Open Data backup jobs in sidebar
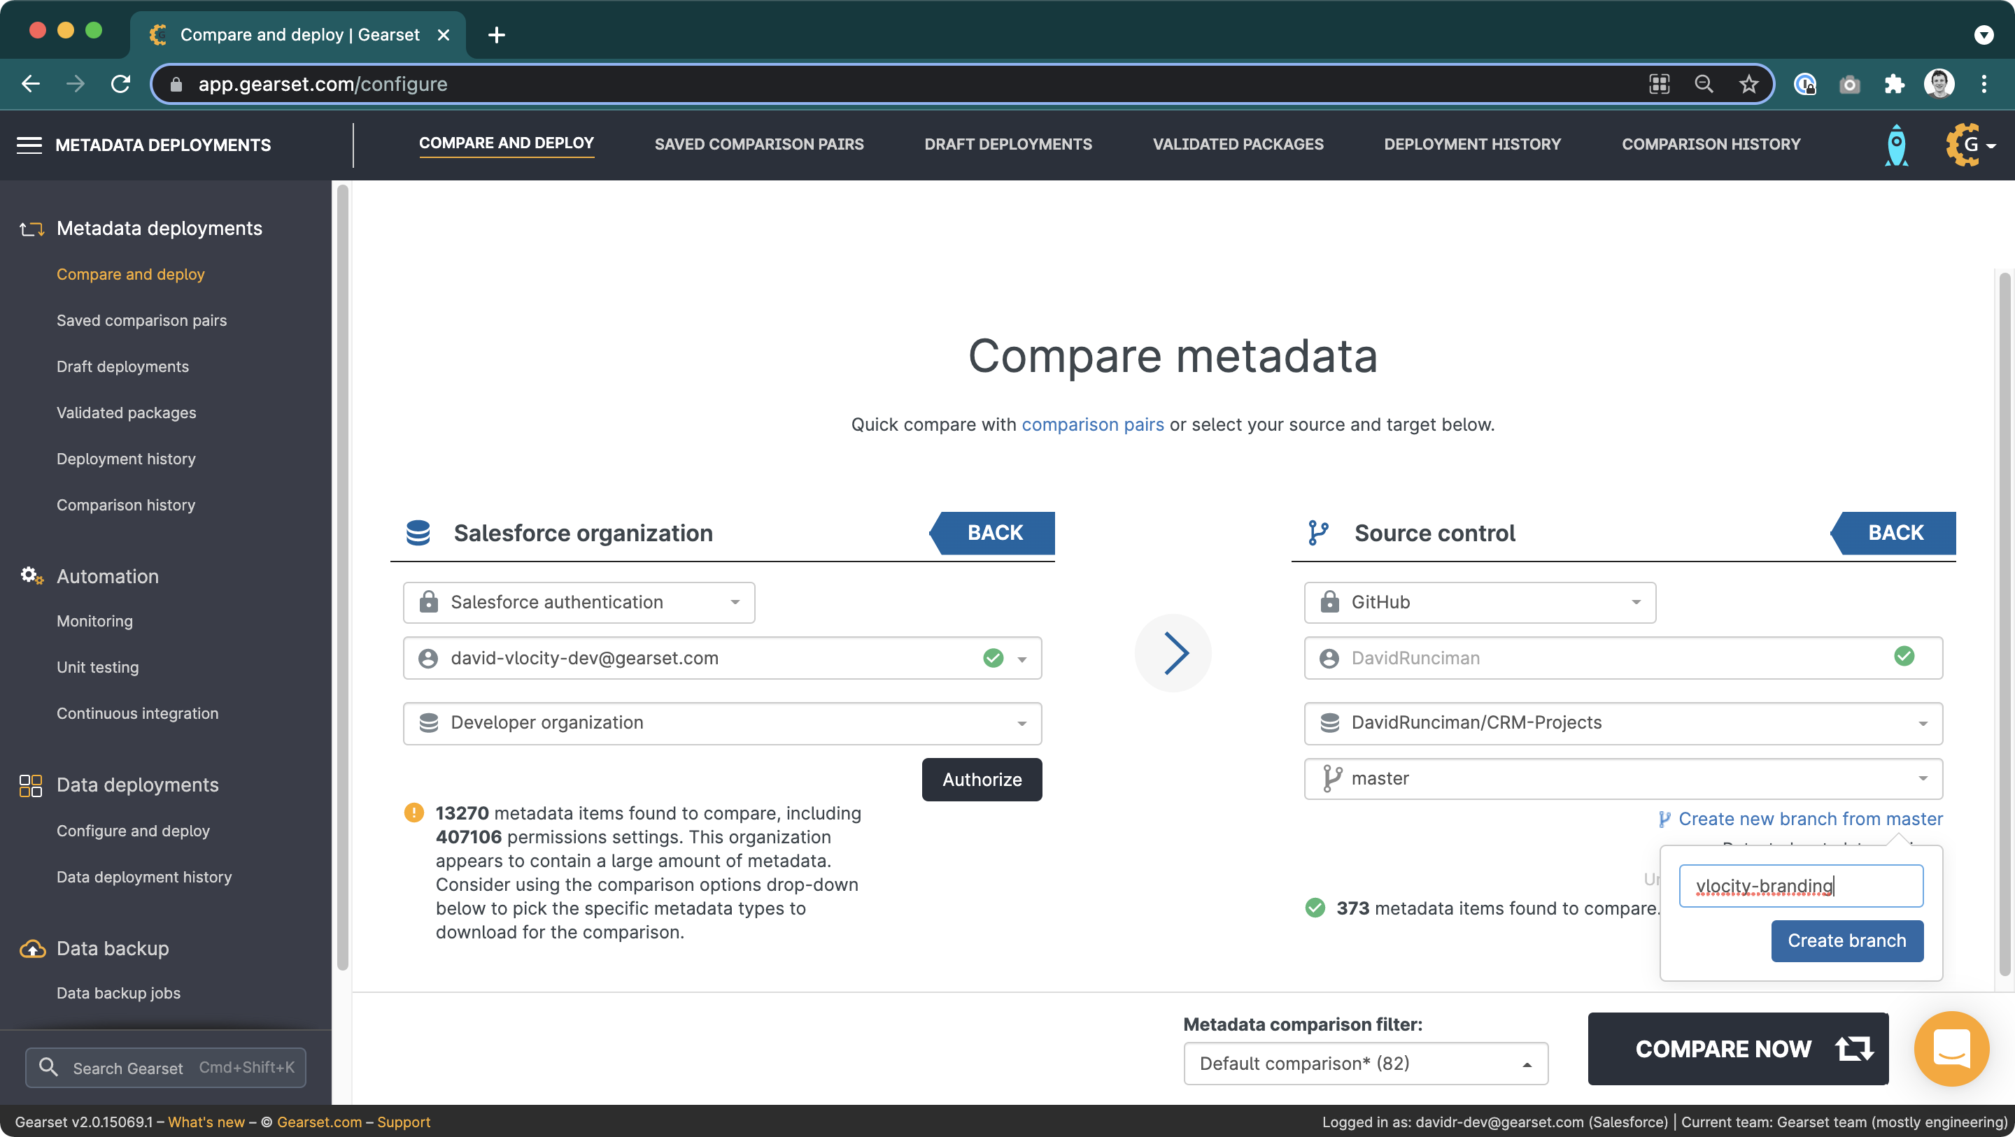Screen dimensions: 2015x1137 coord(118,993)
